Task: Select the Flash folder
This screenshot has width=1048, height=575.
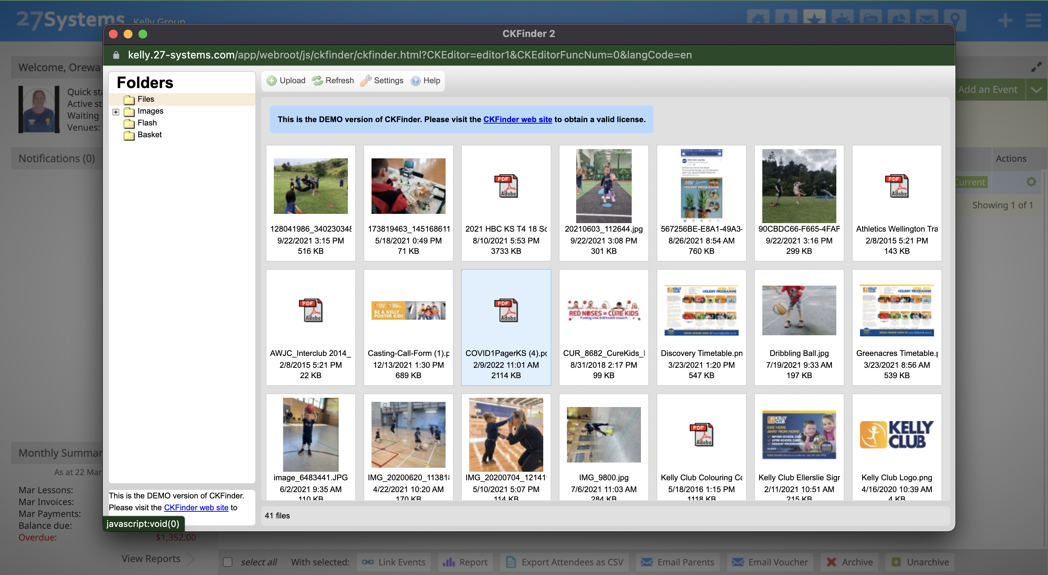Action: (x=147, y=123)
